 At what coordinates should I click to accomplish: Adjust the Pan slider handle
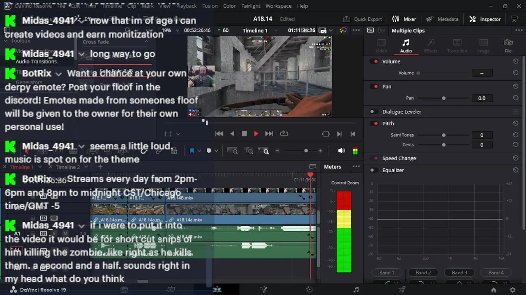(444, 98)
